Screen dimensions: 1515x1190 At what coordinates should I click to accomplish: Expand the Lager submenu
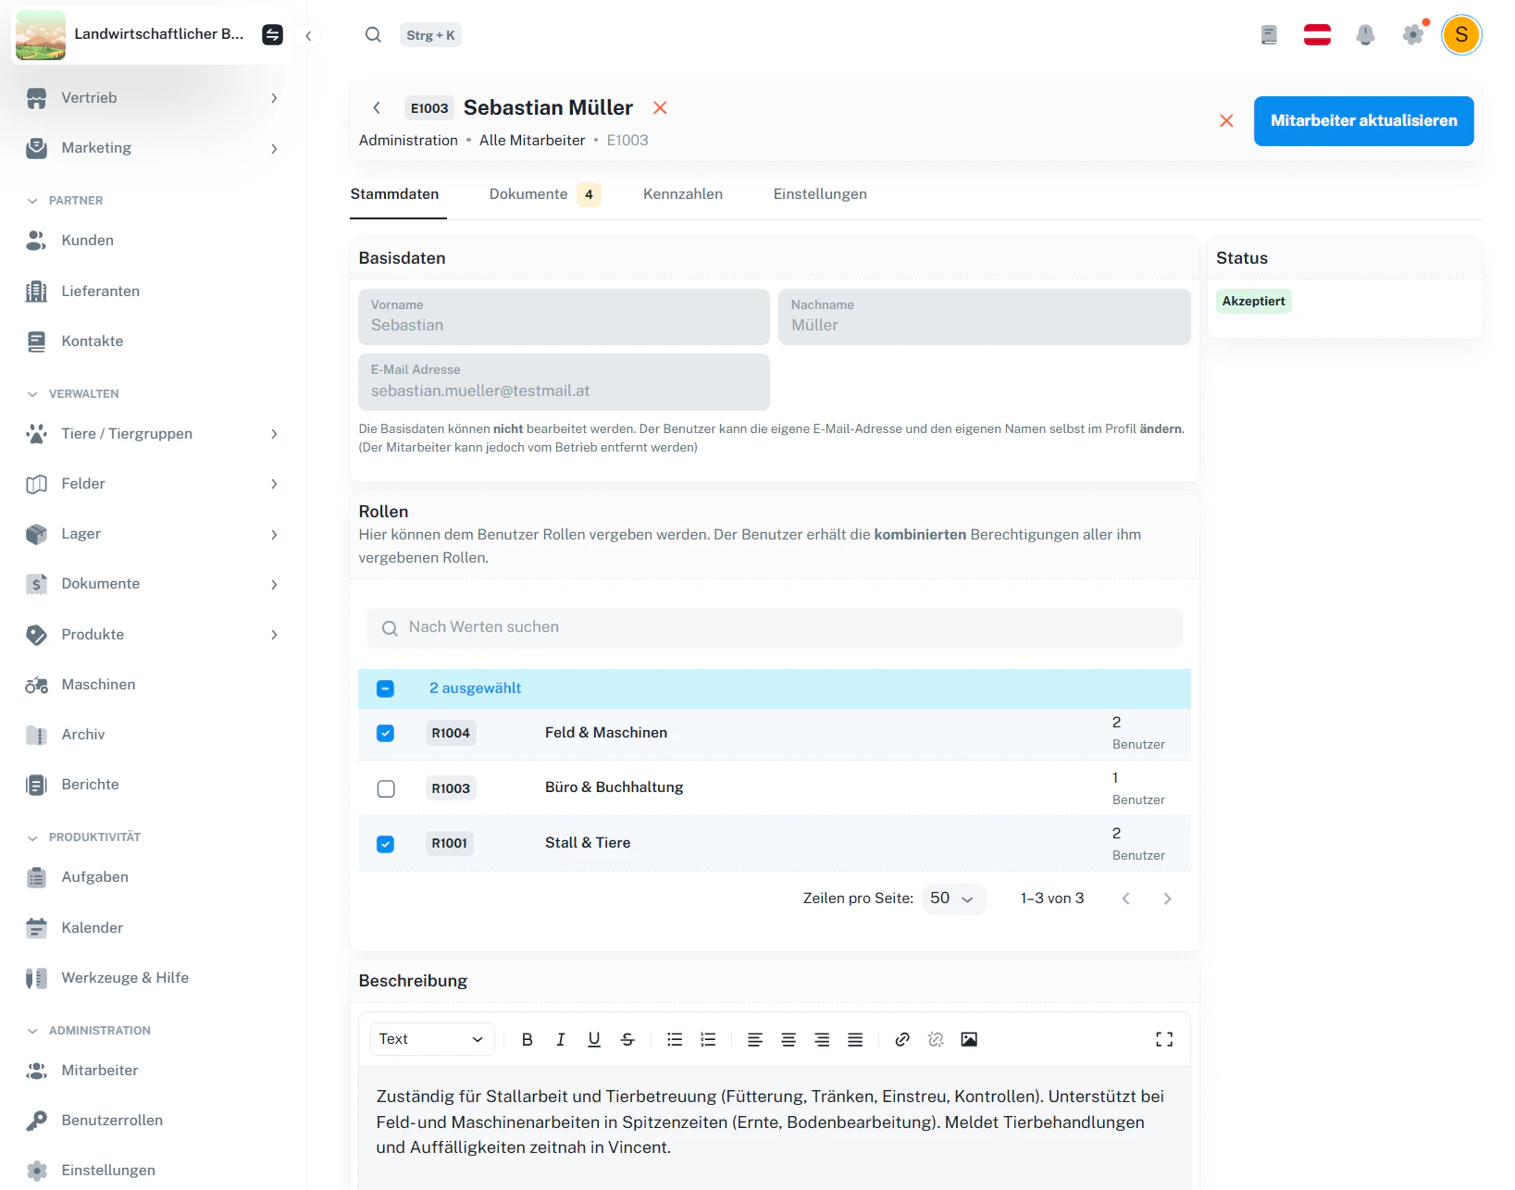[x=154, y=534]
